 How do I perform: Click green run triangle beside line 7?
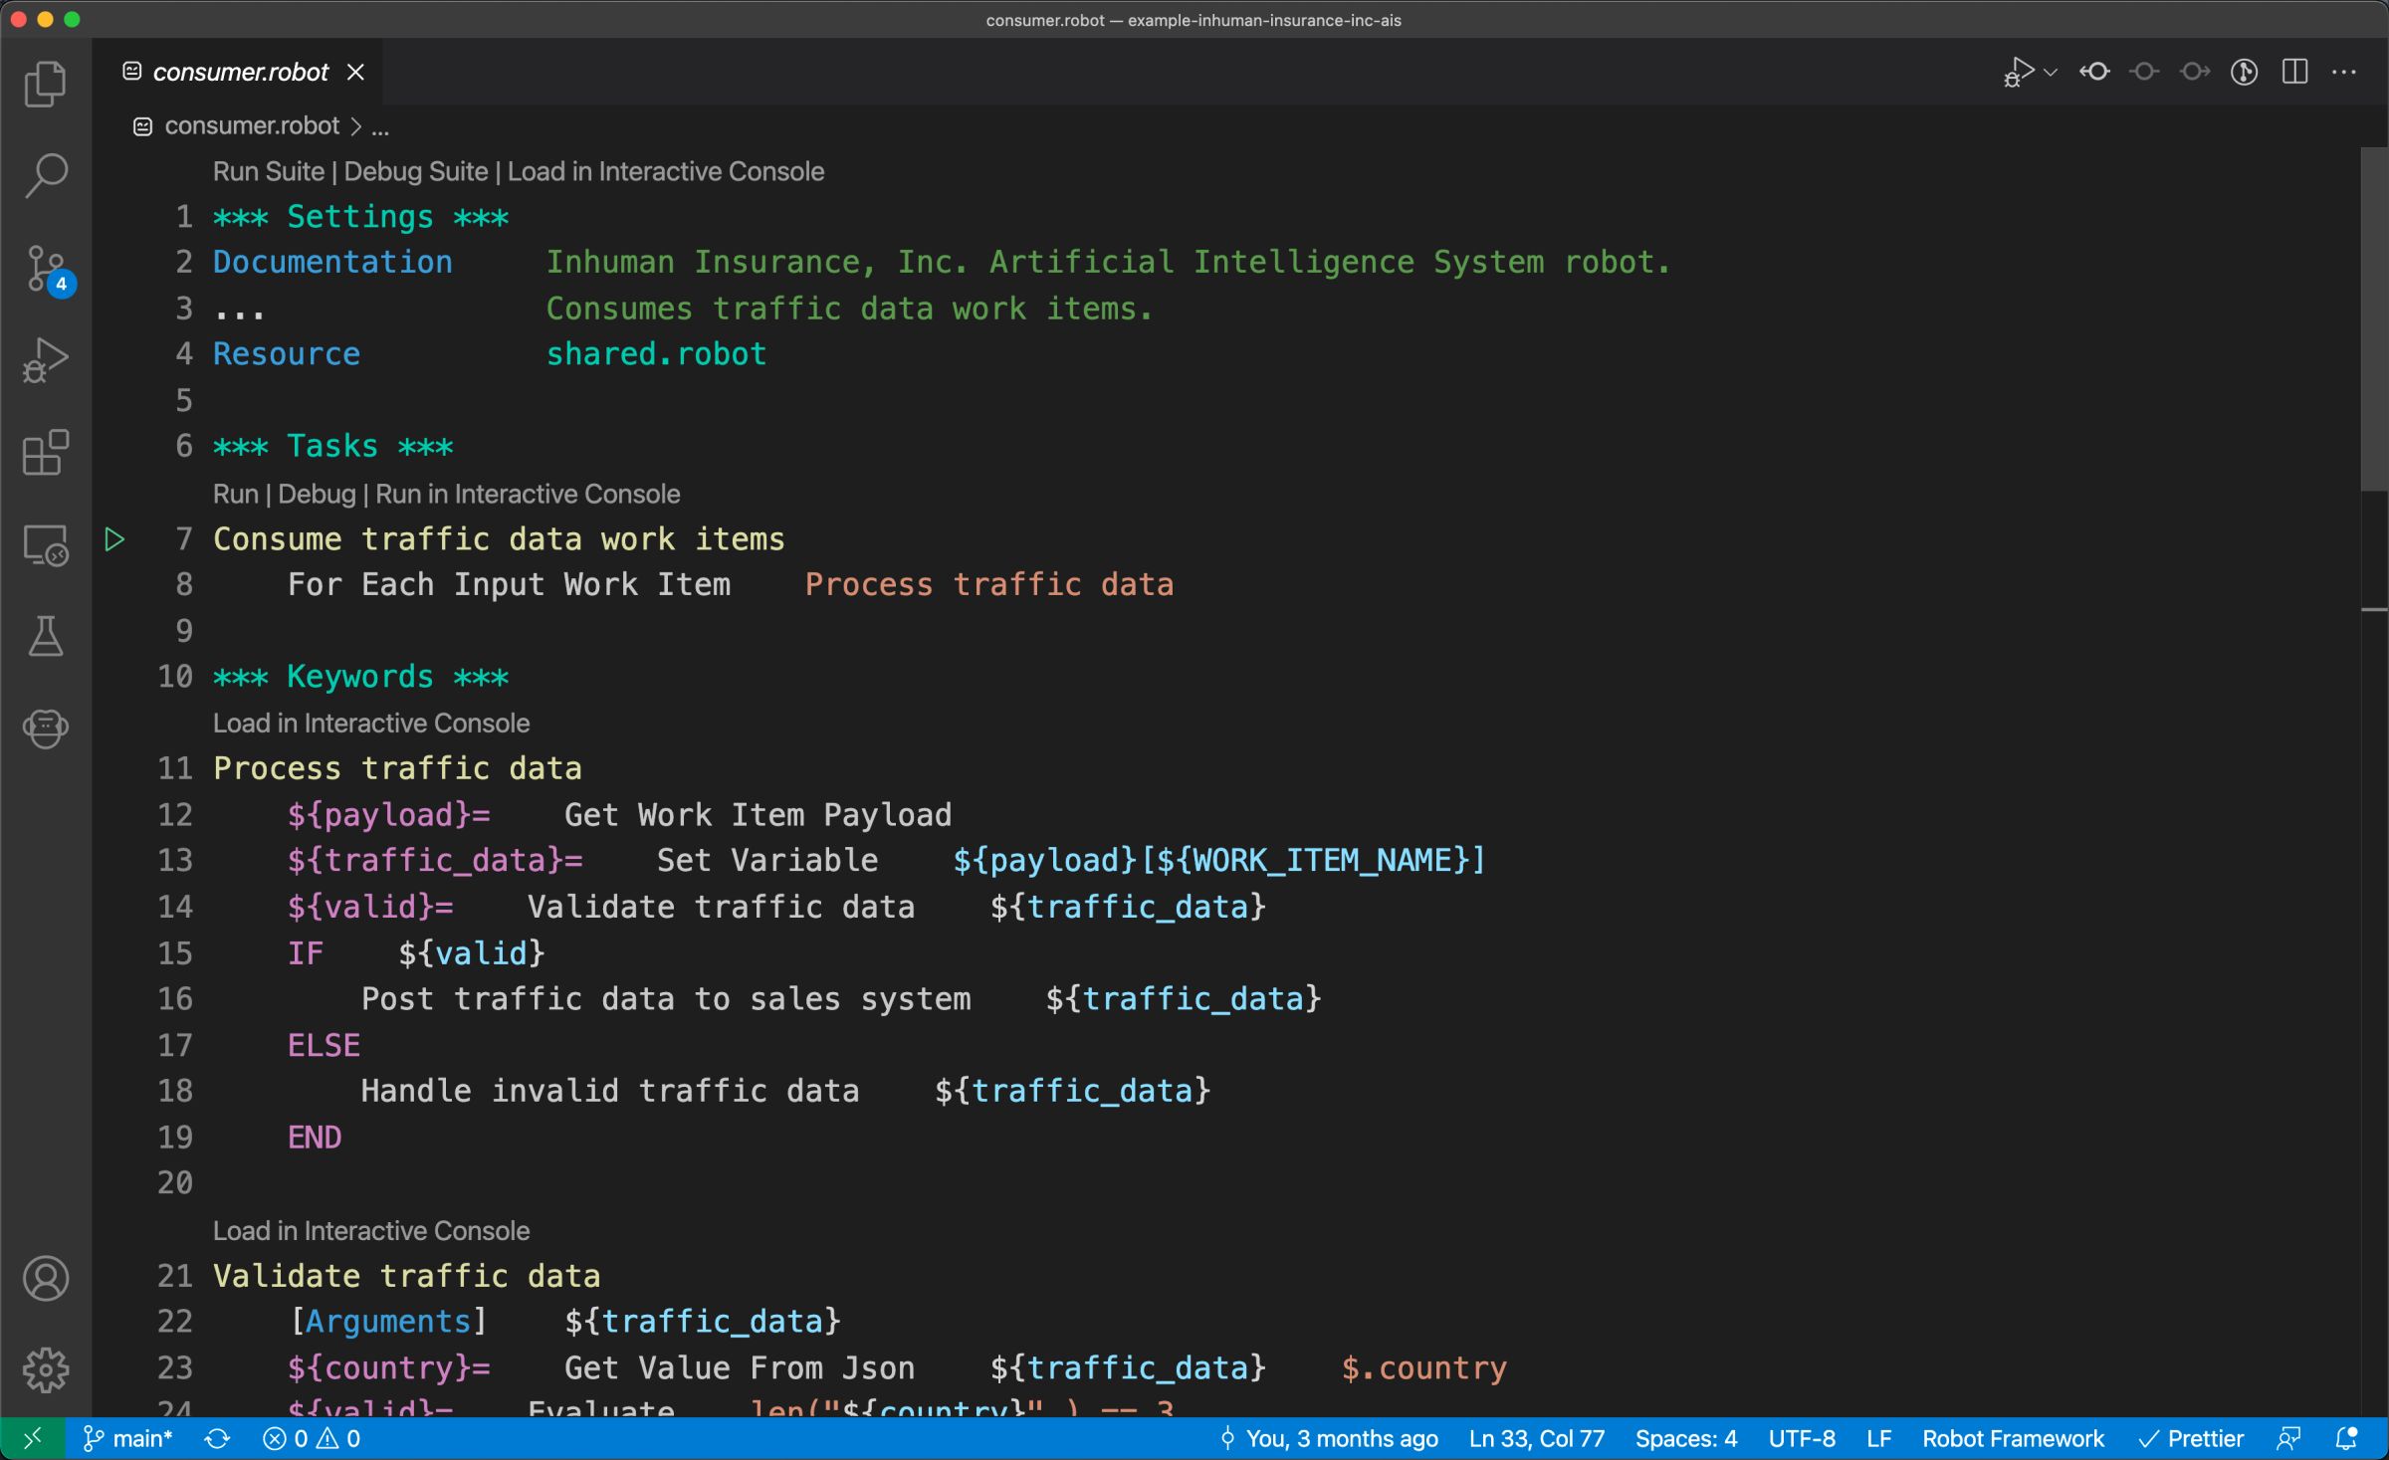114,539
